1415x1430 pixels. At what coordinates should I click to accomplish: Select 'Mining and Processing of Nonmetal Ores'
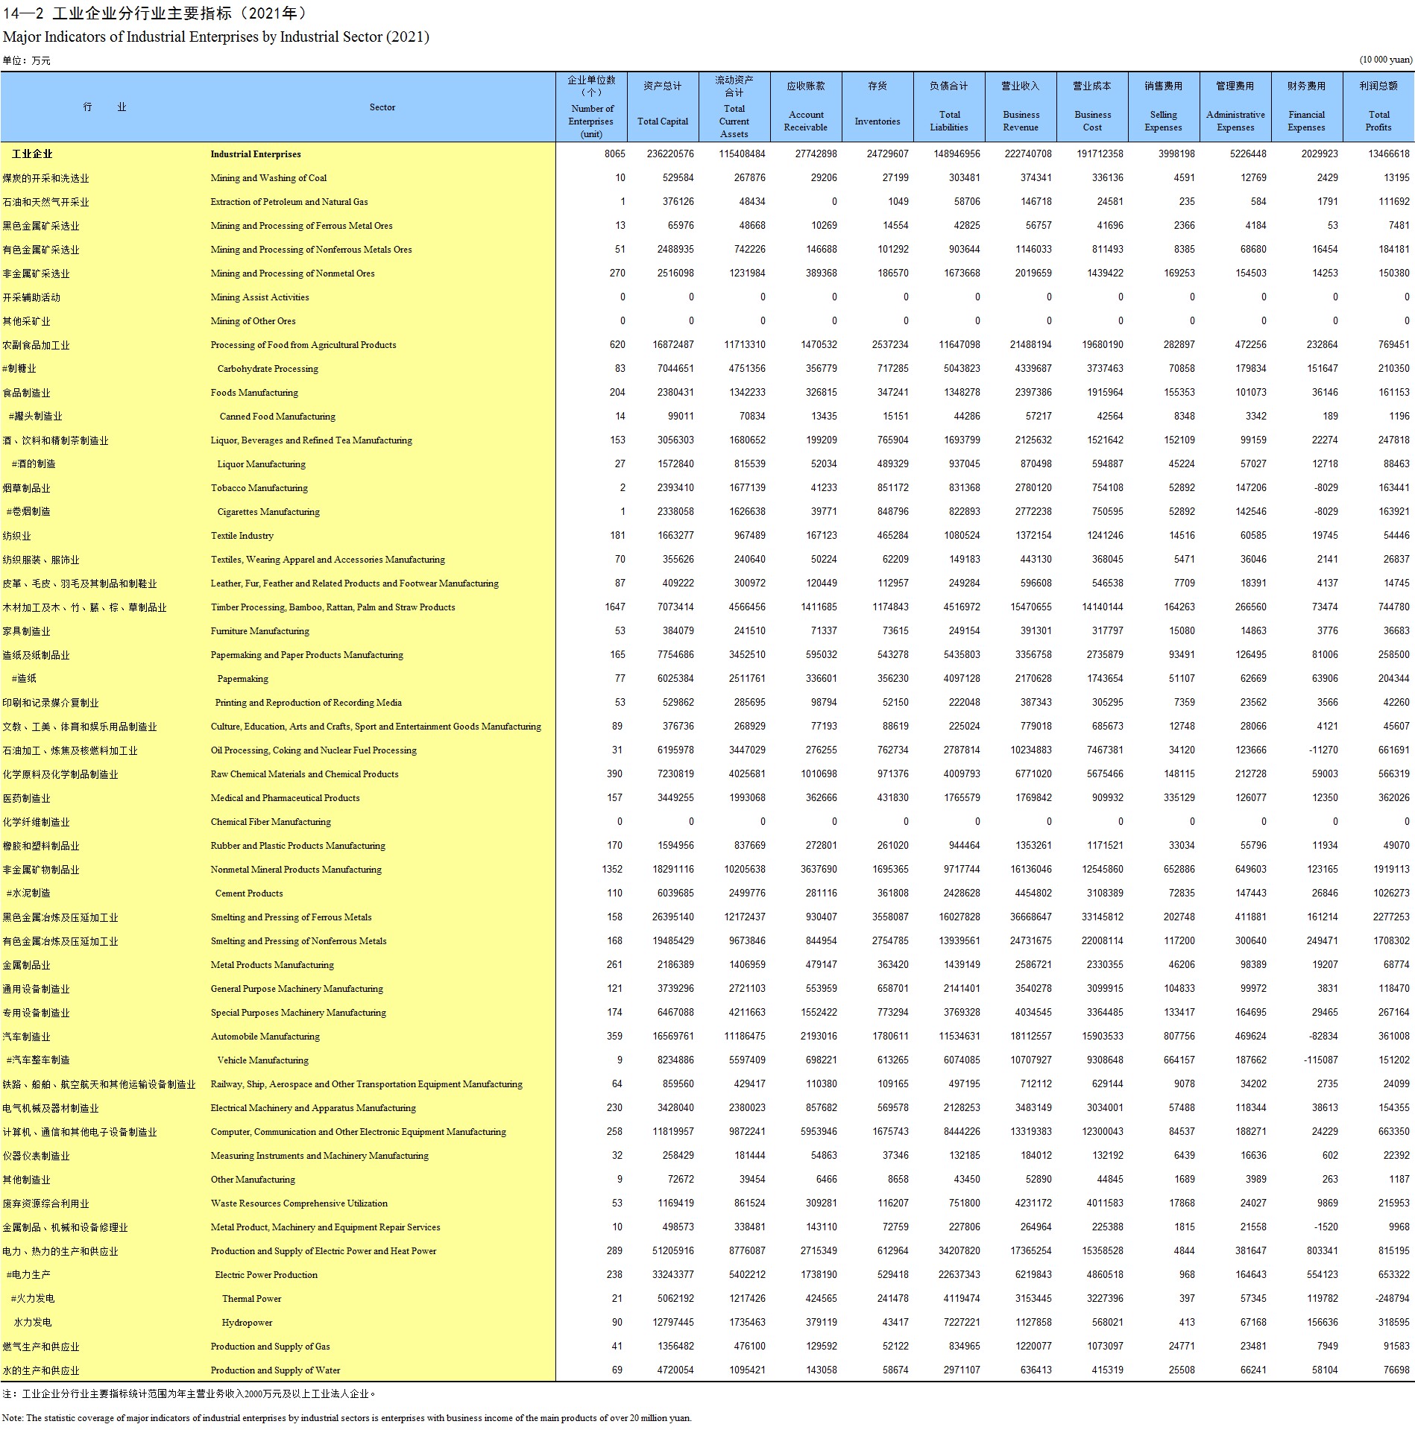[x=292, y=273]
